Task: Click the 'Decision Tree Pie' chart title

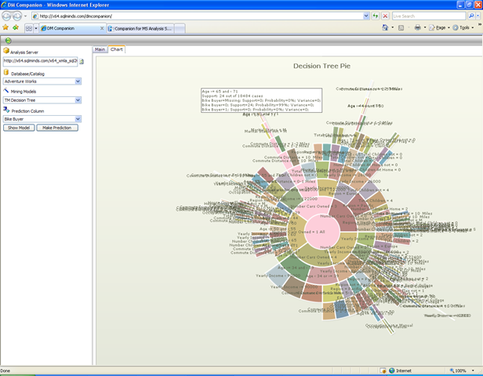Action: click(321, 66)
